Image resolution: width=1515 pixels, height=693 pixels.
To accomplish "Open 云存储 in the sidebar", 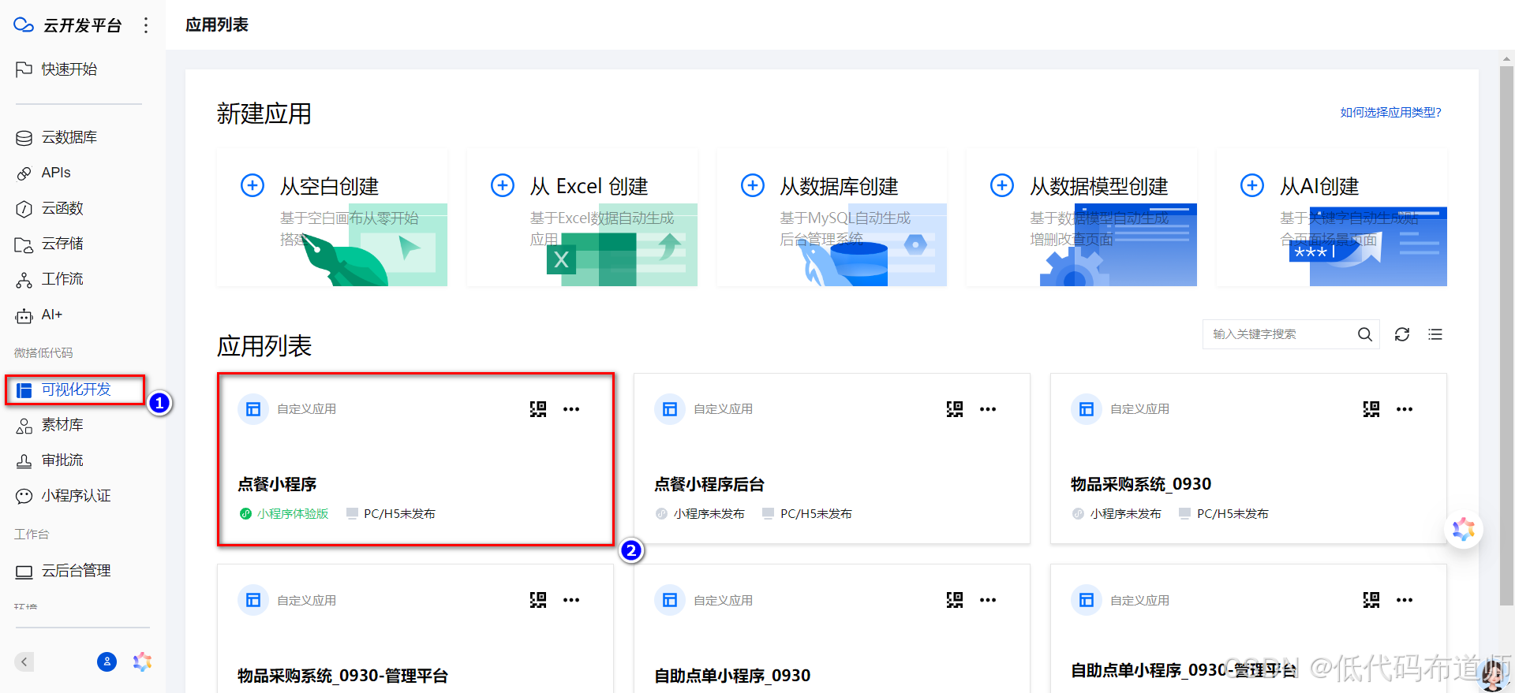I will pos(49,244).
